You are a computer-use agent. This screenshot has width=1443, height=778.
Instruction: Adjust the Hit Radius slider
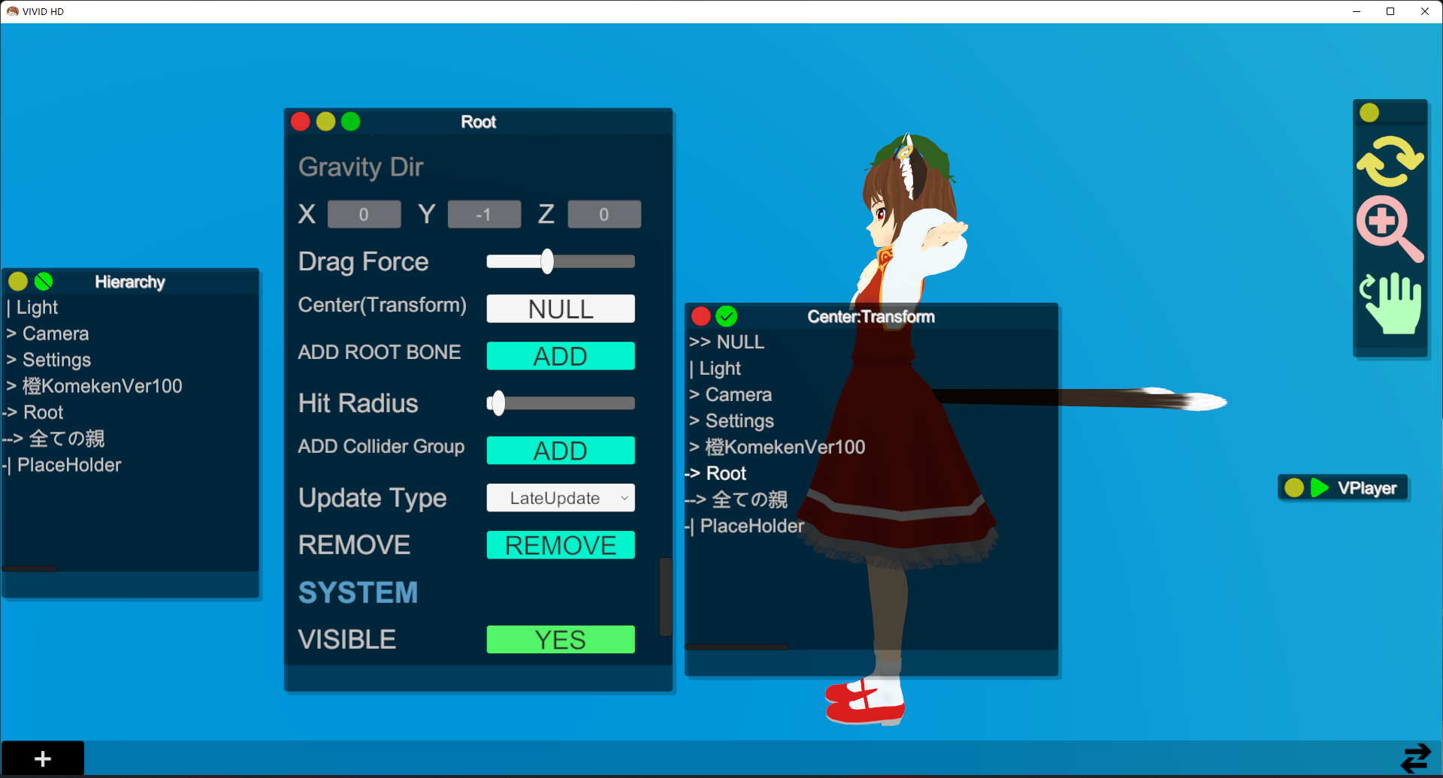561,403
